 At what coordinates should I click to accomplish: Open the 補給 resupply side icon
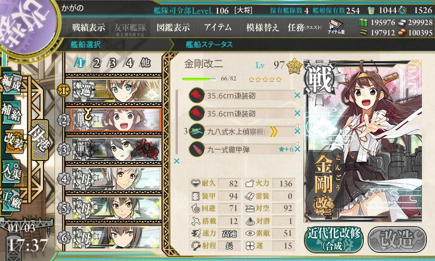pyautogui.click(x=11, y=112)
